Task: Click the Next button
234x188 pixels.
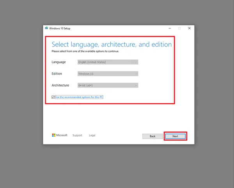Action: 175,136
